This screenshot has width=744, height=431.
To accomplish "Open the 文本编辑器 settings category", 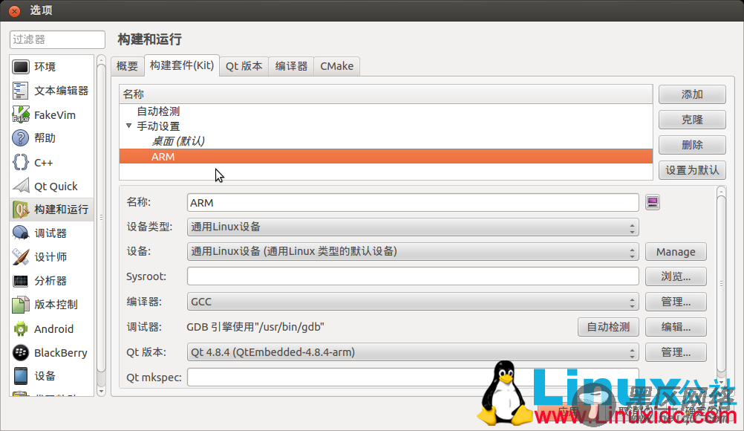I will pos(52,91).
